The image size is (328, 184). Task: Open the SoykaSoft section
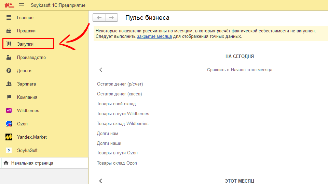27,150
